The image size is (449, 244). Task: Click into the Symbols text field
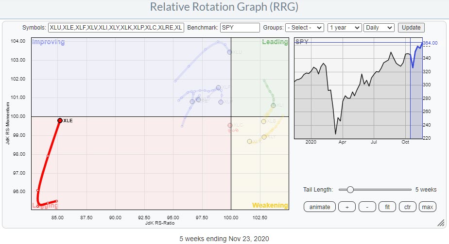point(116,28)
